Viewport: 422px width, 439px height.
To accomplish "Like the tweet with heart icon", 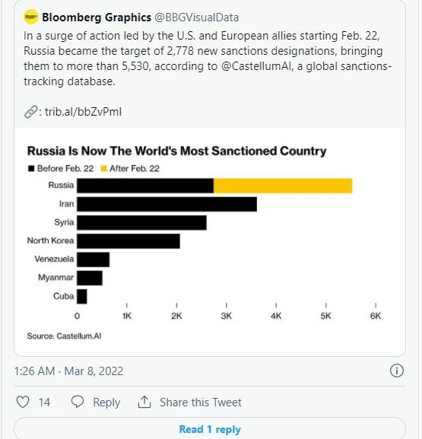I will pos(23,402).
